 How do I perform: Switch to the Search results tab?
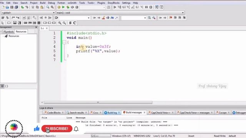(76, 113)
